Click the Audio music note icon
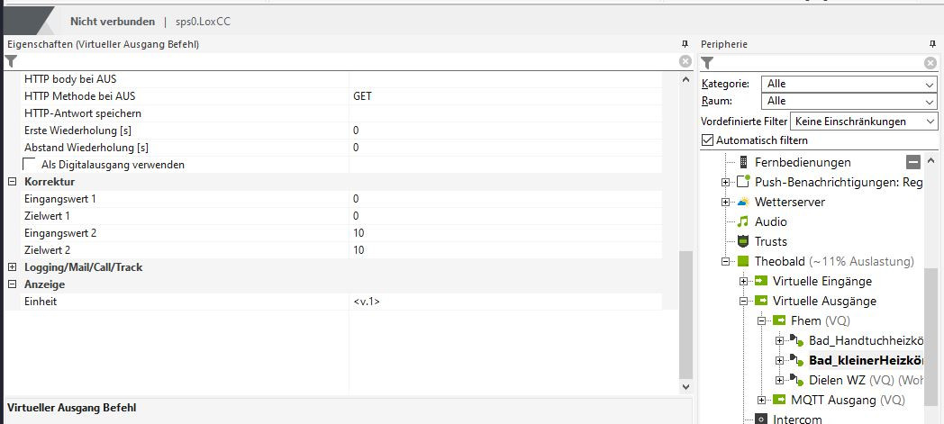 (x=743, y=221)
